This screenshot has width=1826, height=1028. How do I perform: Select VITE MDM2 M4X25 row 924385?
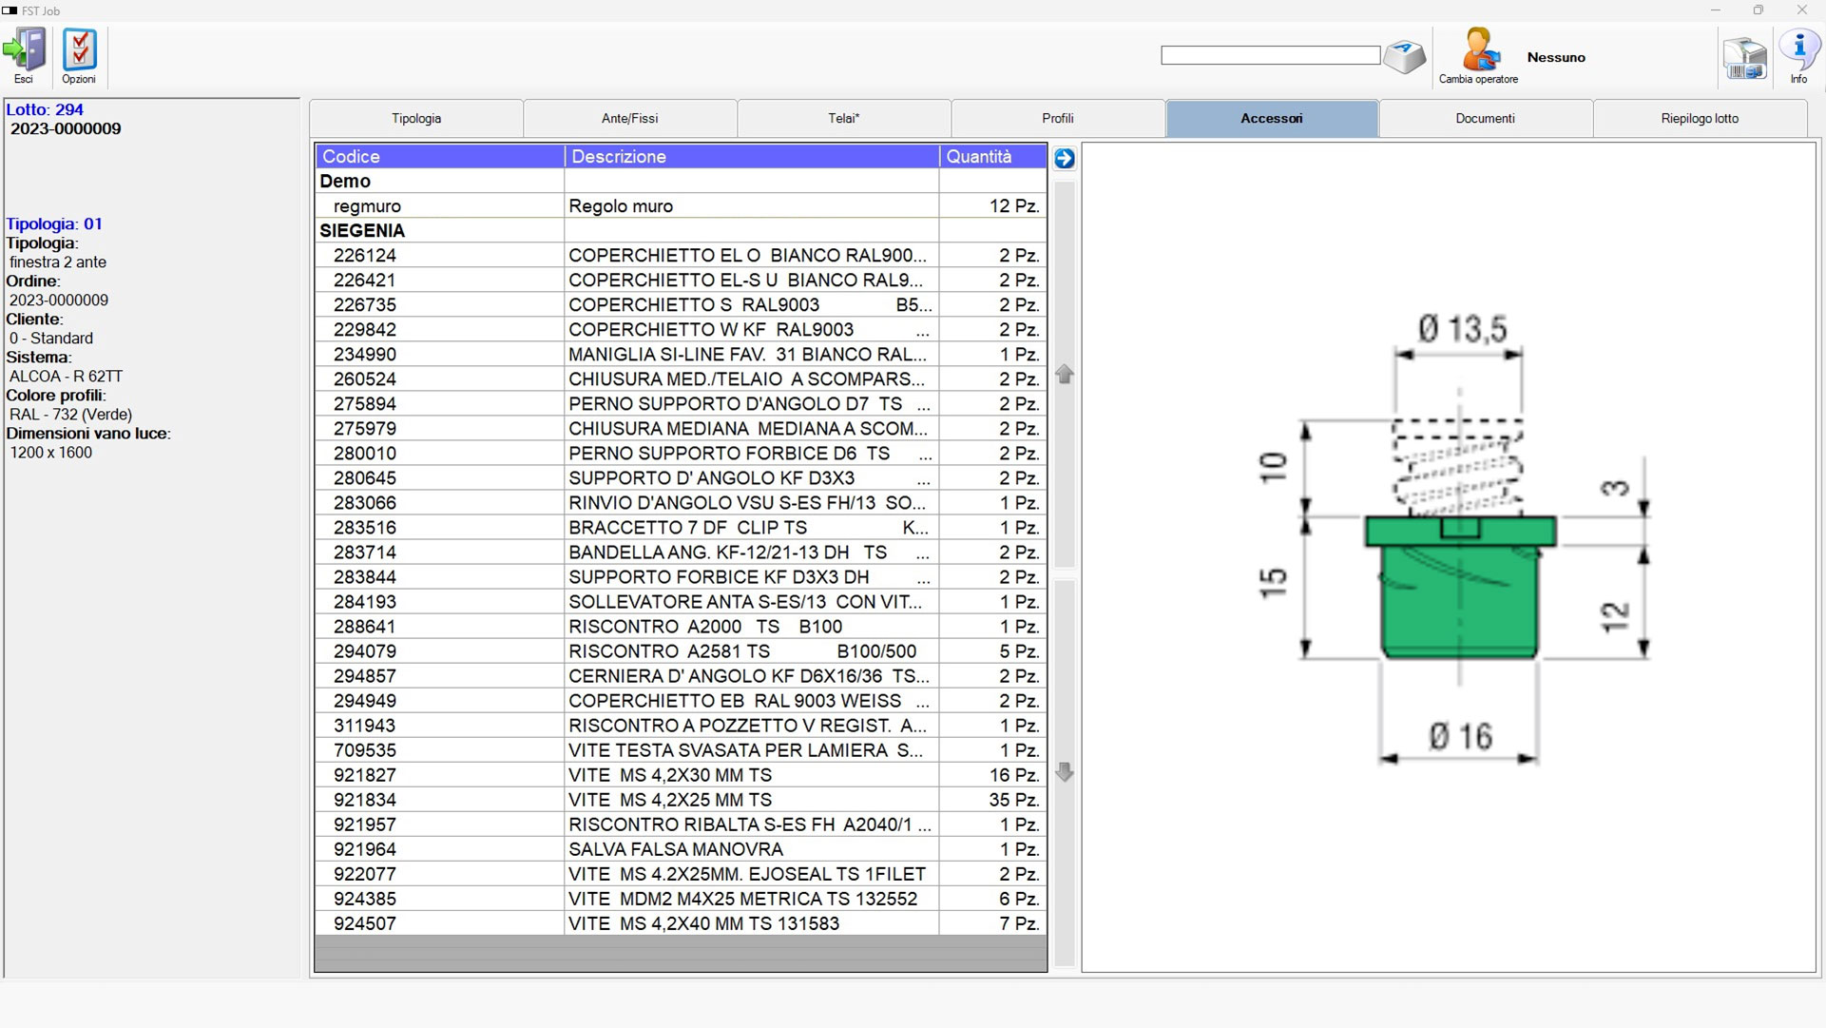681,898
